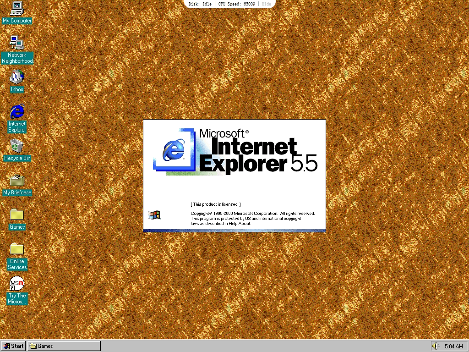Click the My Briefcase icon

pyautogui.click(x=17, y=181)
